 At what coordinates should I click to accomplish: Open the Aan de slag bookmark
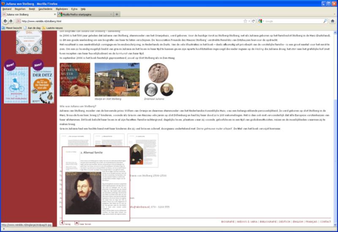(32, 28)
